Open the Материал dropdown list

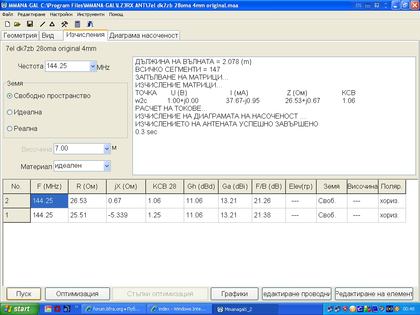coord(107,166)
